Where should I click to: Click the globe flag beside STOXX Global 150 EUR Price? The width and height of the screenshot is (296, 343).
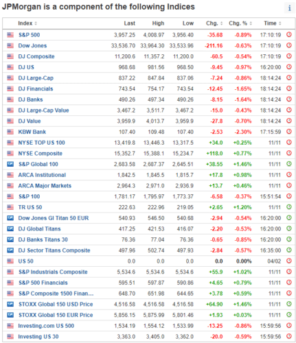click(x=10, y=315)
